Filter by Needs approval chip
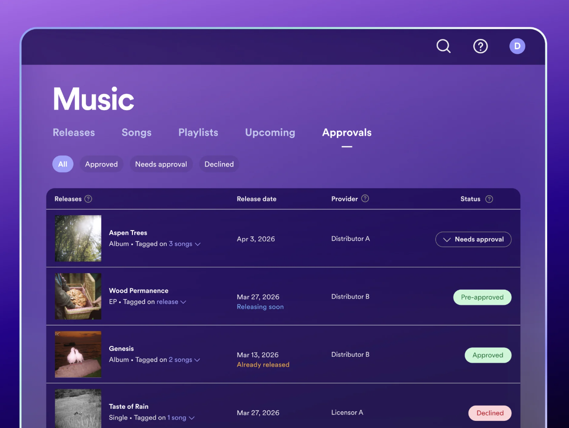 (x=161, y=164)
